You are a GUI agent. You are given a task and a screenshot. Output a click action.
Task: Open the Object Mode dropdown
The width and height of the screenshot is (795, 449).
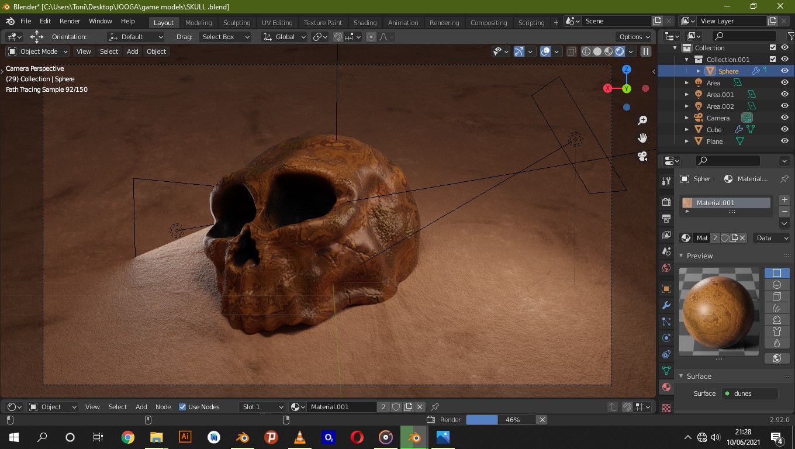(x=38, y=51)
